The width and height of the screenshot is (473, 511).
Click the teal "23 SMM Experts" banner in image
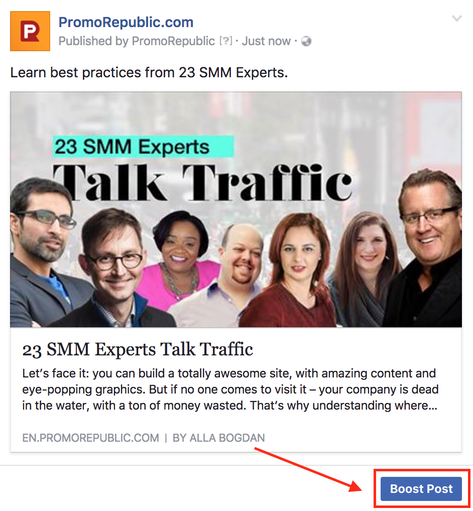tap(144, 147)
